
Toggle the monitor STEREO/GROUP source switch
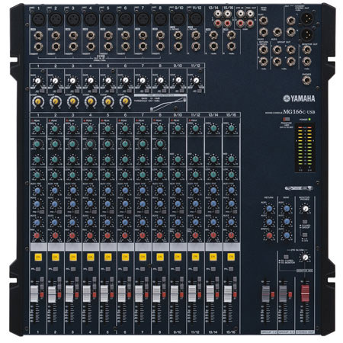click(x=305, y=222)
